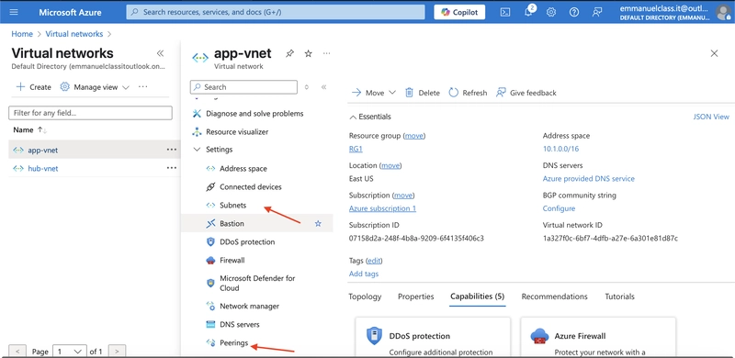
Task: Select the page number dropdown
Action: [x=70, y=351]
